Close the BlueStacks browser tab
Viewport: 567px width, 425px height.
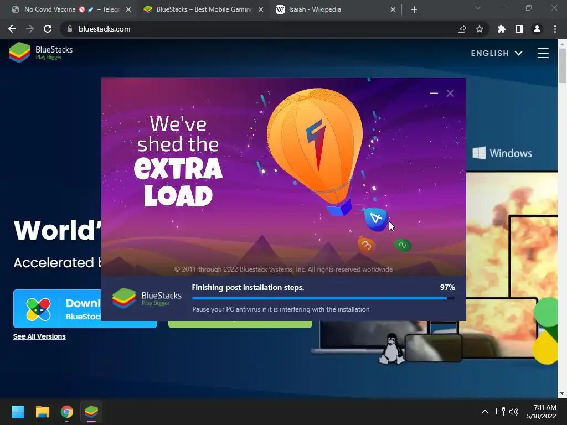(261, 10)
